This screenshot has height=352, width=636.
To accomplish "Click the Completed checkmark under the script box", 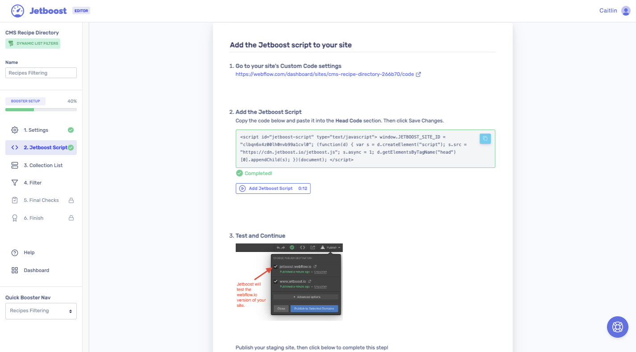I will [239, 173].
